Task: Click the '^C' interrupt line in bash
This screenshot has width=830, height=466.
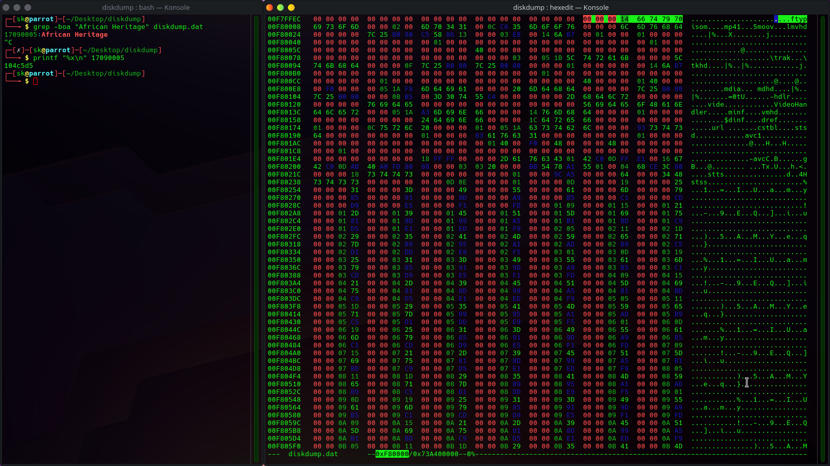Action: tap(8, 42)
